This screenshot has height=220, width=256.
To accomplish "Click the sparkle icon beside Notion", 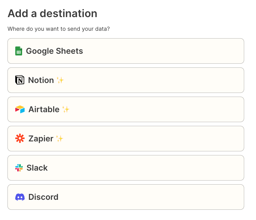I will pos(60,80).
